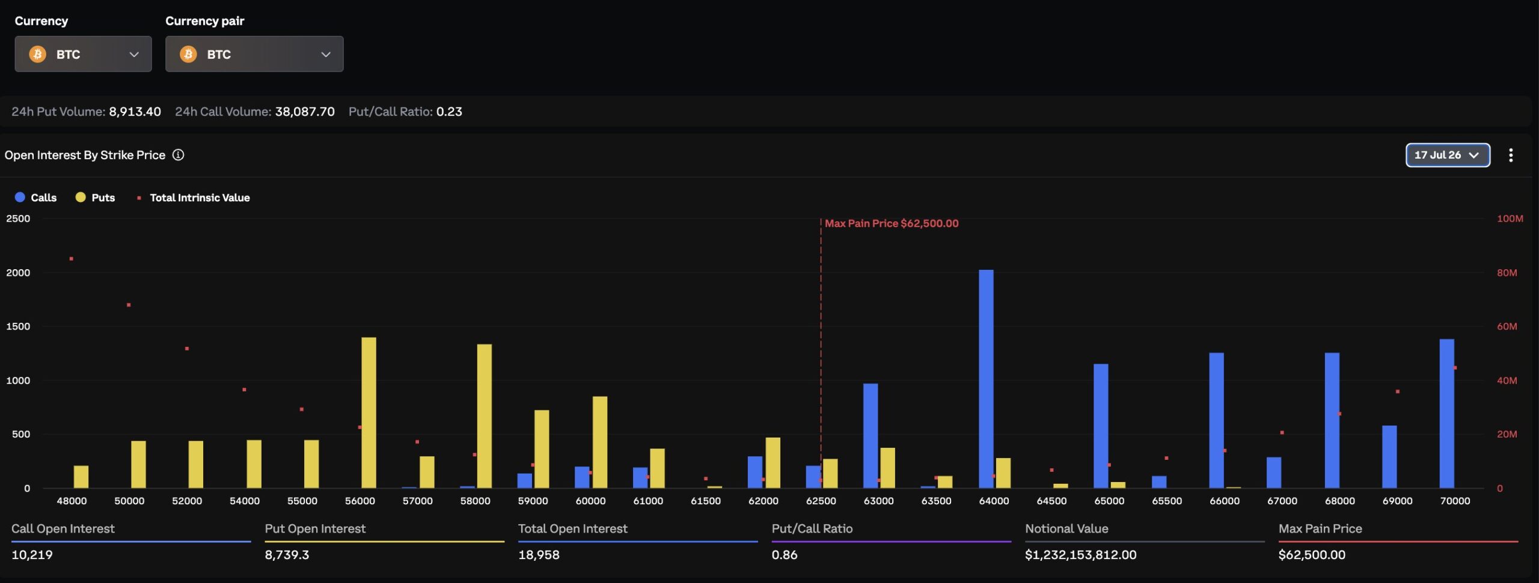This screenshot has height=583, width=1539.
Task: Click the Bitcoin icon in Currency selector
Action: click(38, 54)
